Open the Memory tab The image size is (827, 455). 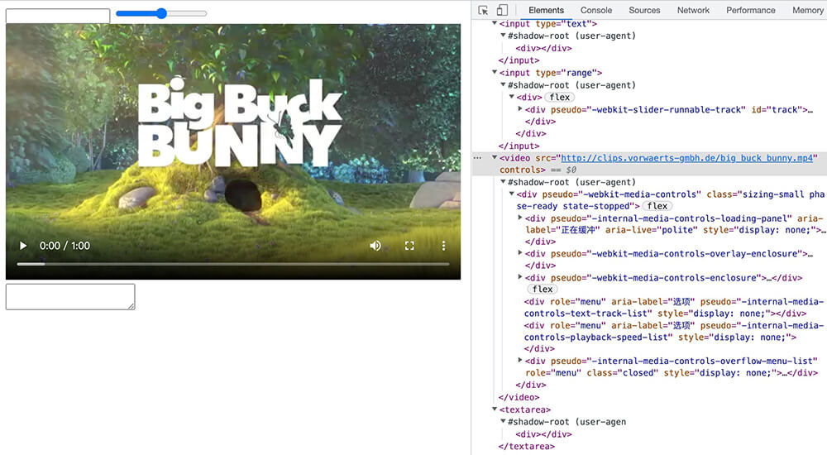coord(807,10)
